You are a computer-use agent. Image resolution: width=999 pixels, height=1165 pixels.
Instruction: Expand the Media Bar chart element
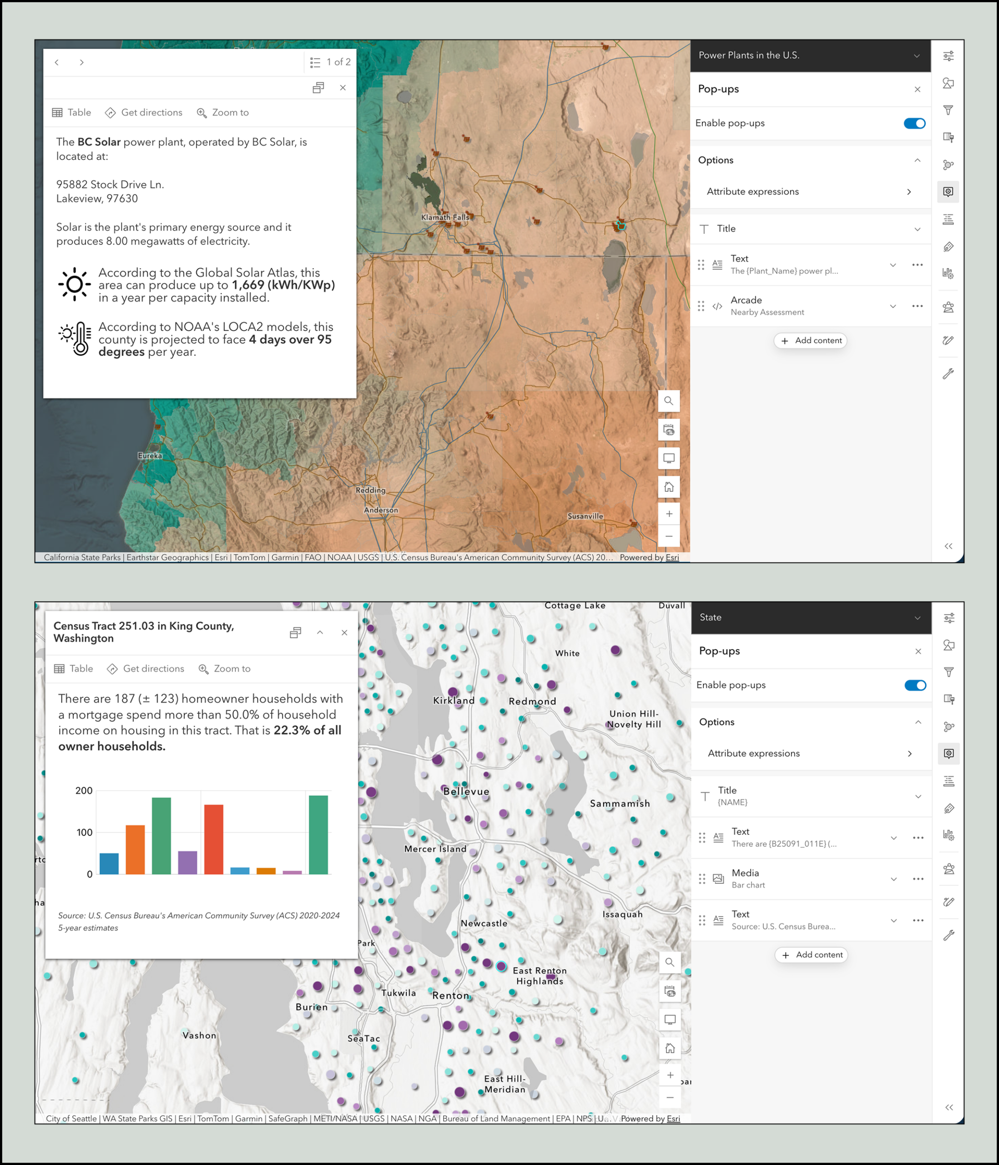(893, 878)
